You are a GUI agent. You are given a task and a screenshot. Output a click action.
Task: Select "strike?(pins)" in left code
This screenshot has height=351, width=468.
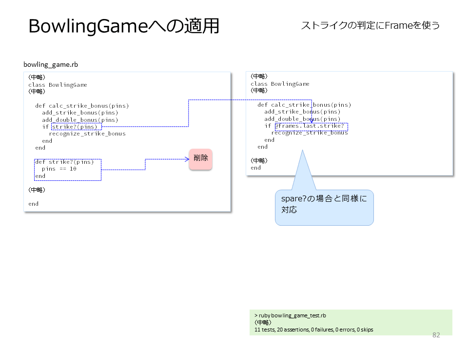pyautogui.click(x=75, y=127)
